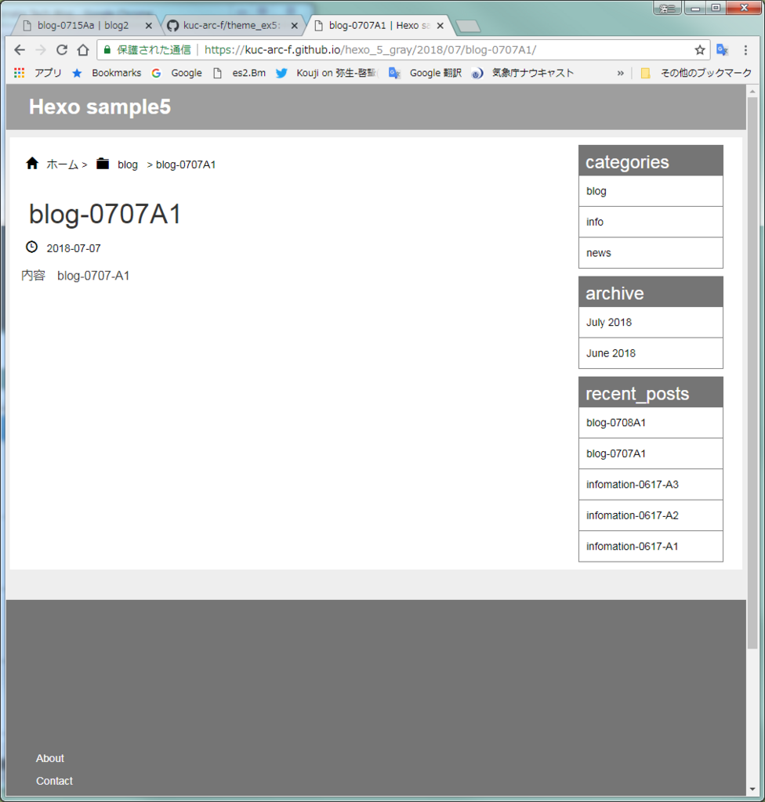
Task: Click the folder icon in the breadcrumb
Action: 103,163
